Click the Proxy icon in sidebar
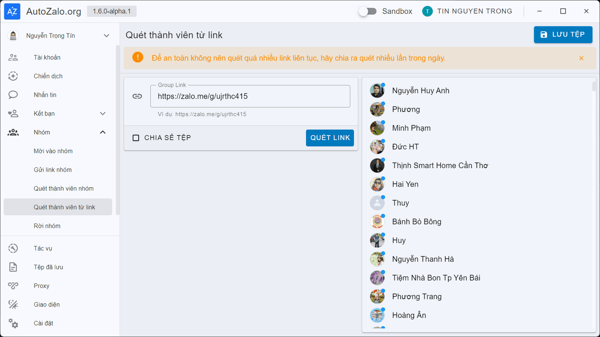This screenshot has height=337, width=600. 13,286
